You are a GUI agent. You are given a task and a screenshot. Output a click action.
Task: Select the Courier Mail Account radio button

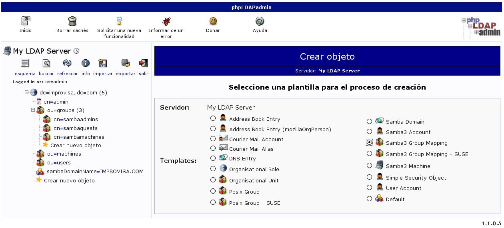pos(213,138)
